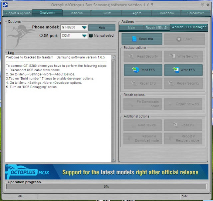Close the Octoplus window
The width and height of the screenshot is (213, 201).
[x=208, y=5]
